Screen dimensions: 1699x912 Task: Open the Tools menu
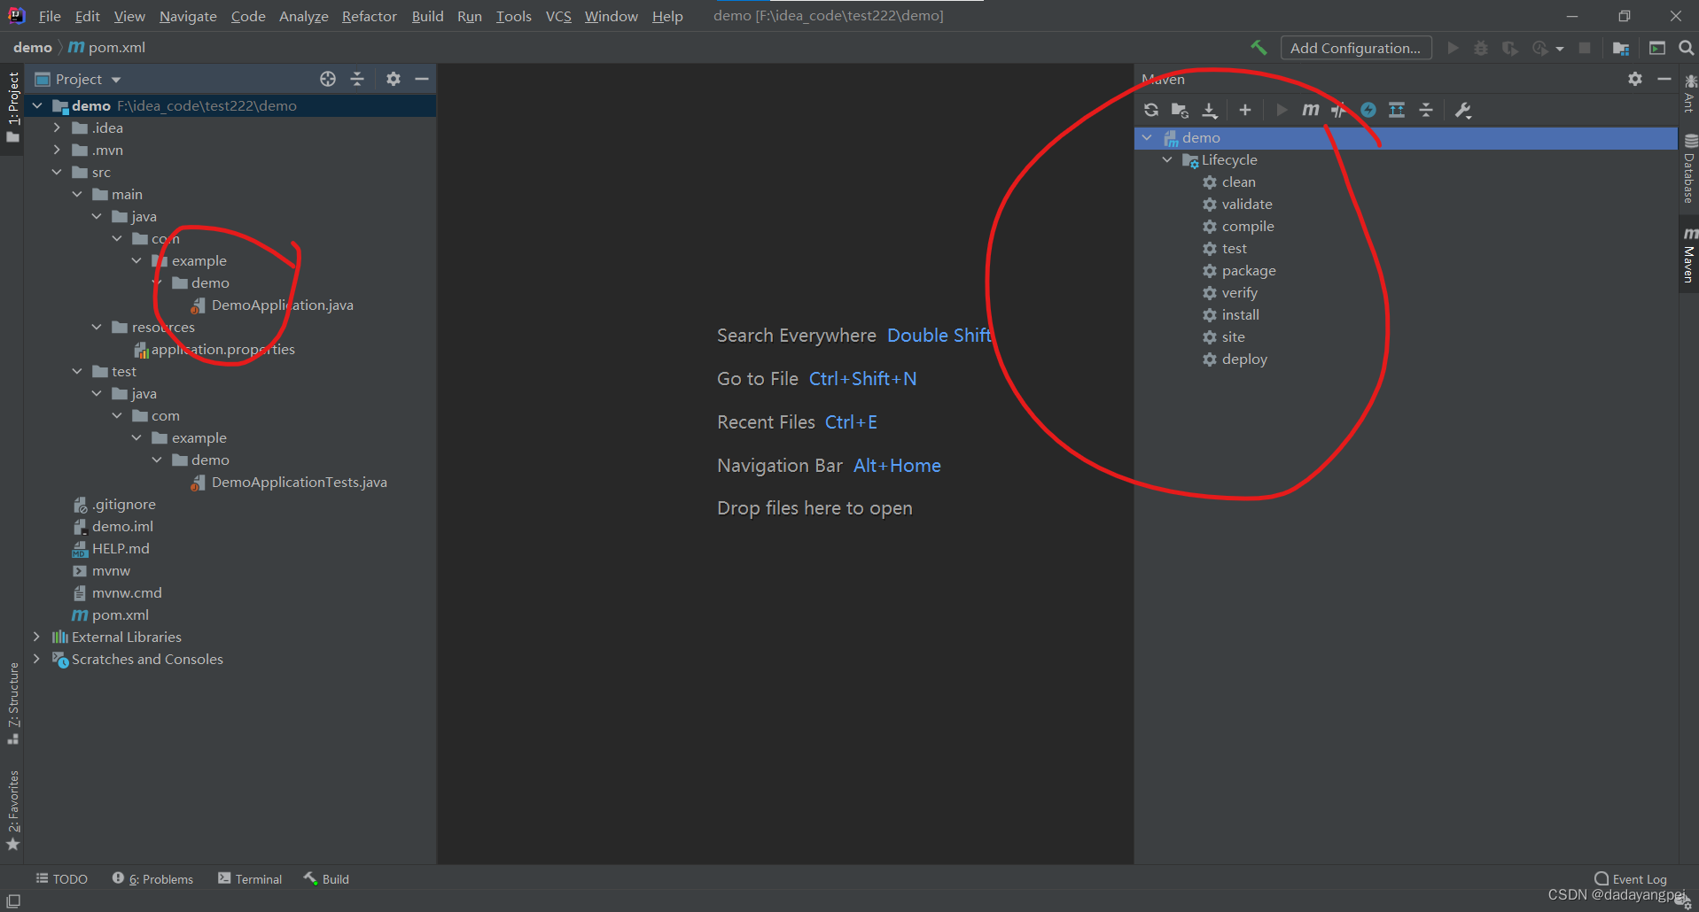[x=513, y=16]
